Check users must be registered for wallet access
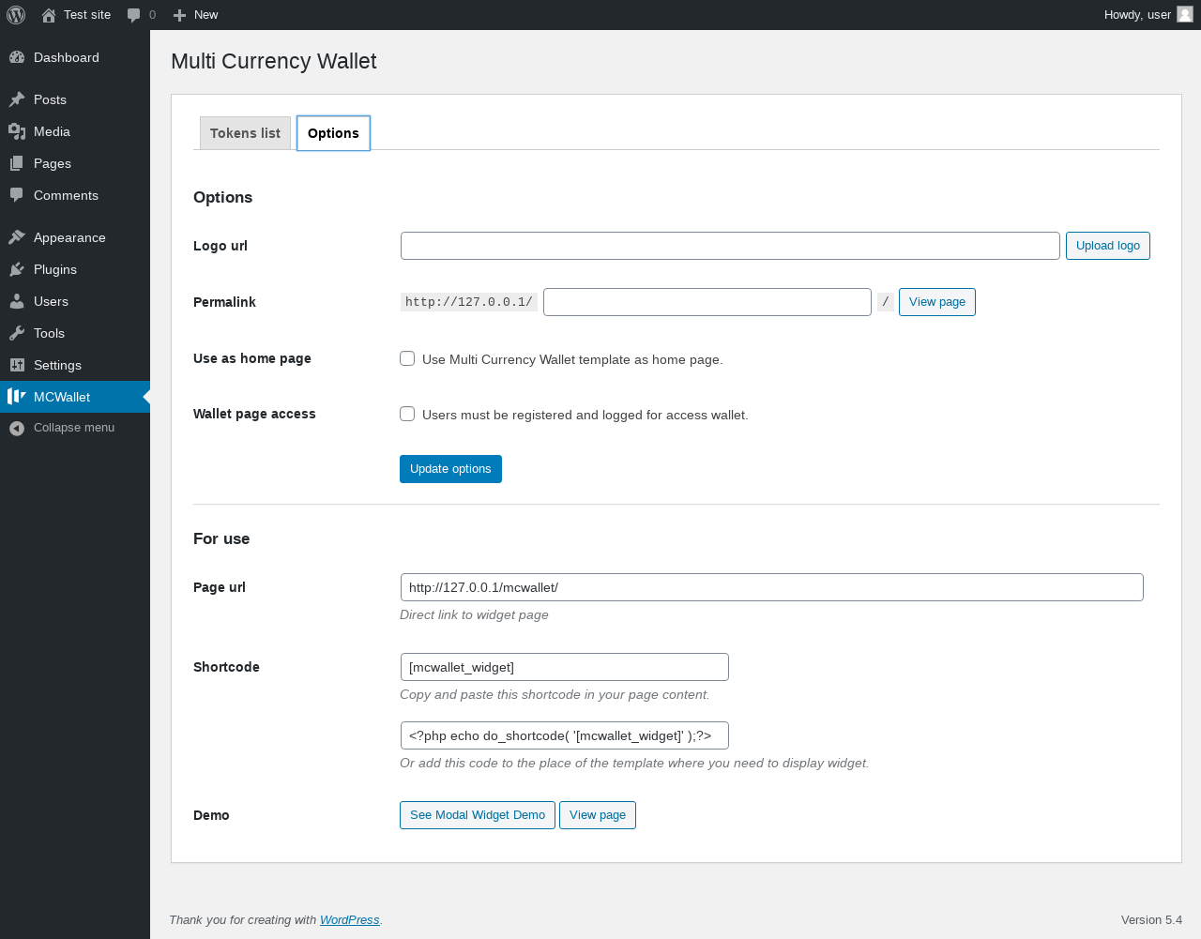1201x939 pixels. click(x=407, y=414)
